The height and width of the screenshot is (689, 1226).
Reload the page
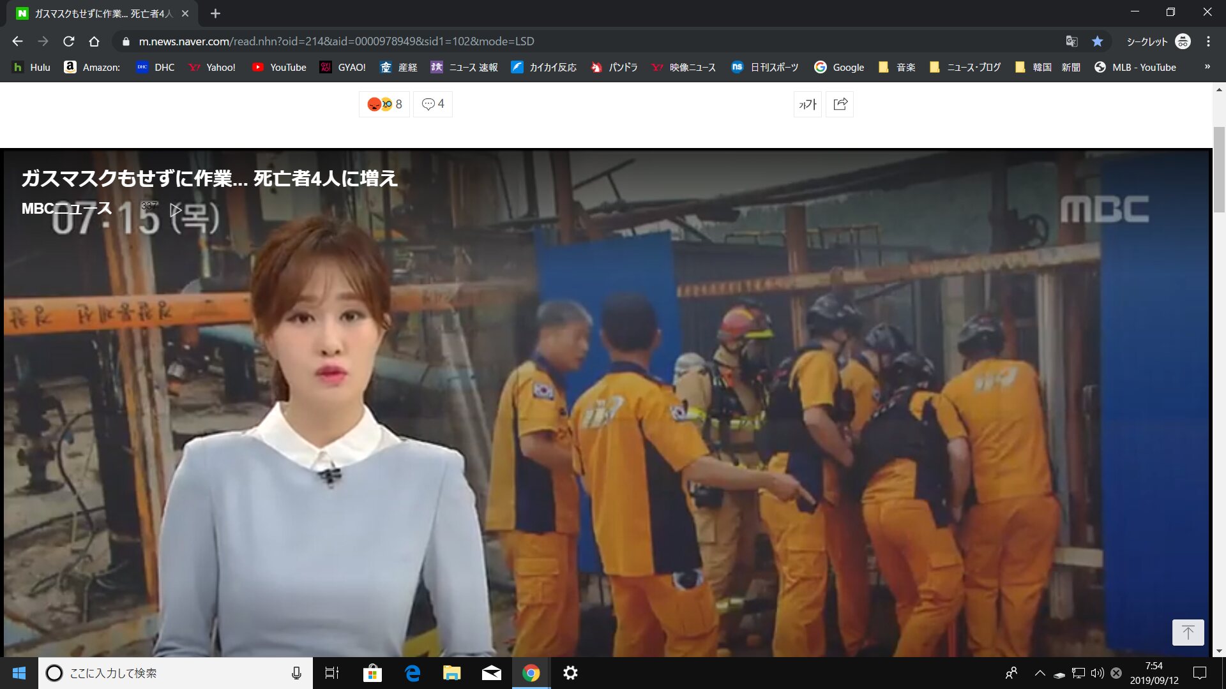pyautogui.click(x=69, y=41)
